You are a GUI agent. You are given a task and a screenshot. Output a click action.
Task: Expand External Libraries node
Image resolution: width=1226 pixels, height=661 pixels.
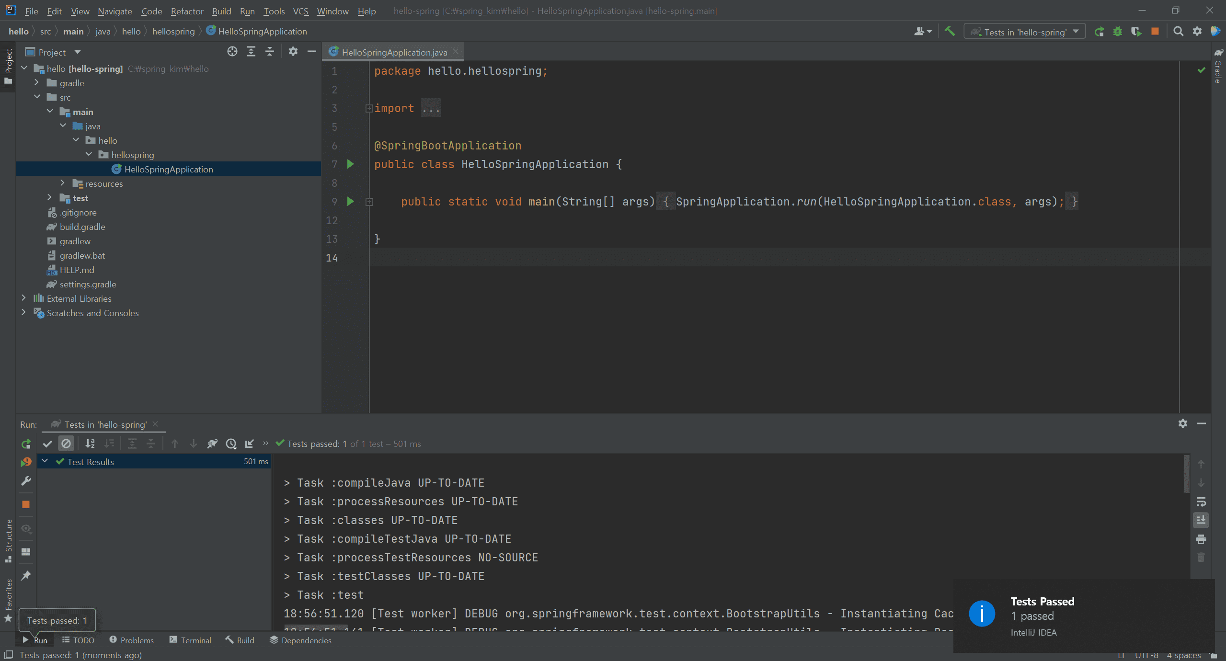23,298
